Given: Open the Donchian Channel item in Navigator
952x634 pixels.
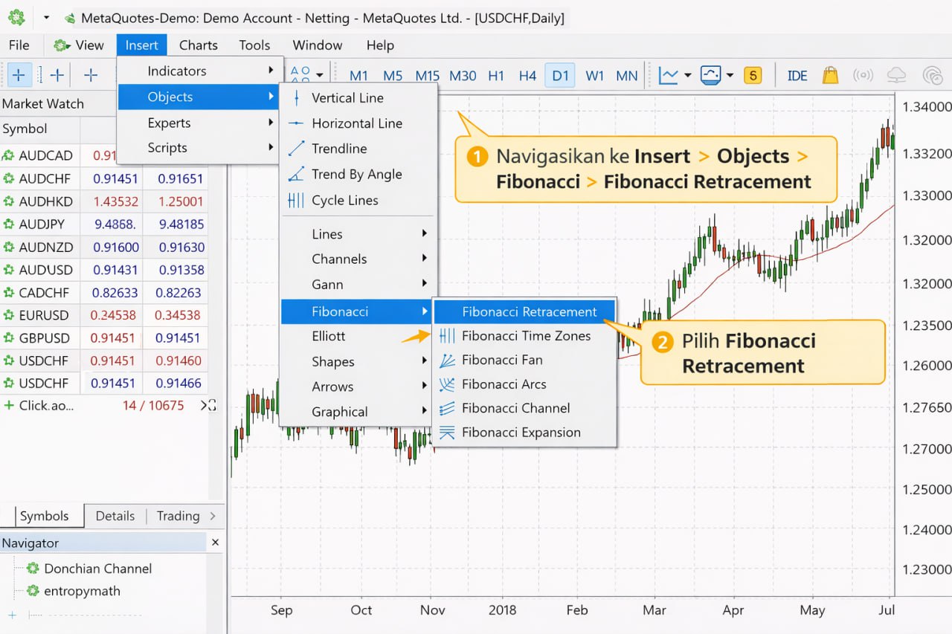Looking at the screenshot, I should 97,569.
